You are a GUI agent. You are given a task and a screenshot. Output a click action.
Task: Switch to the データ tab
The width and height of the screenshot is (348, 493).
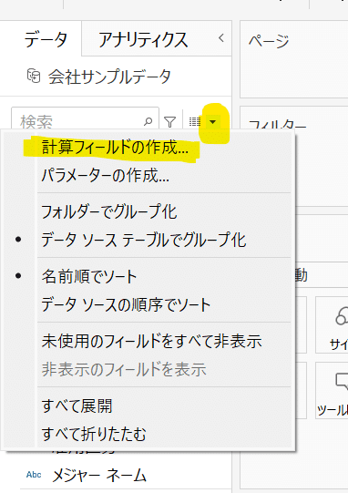(x=46, y=40)
